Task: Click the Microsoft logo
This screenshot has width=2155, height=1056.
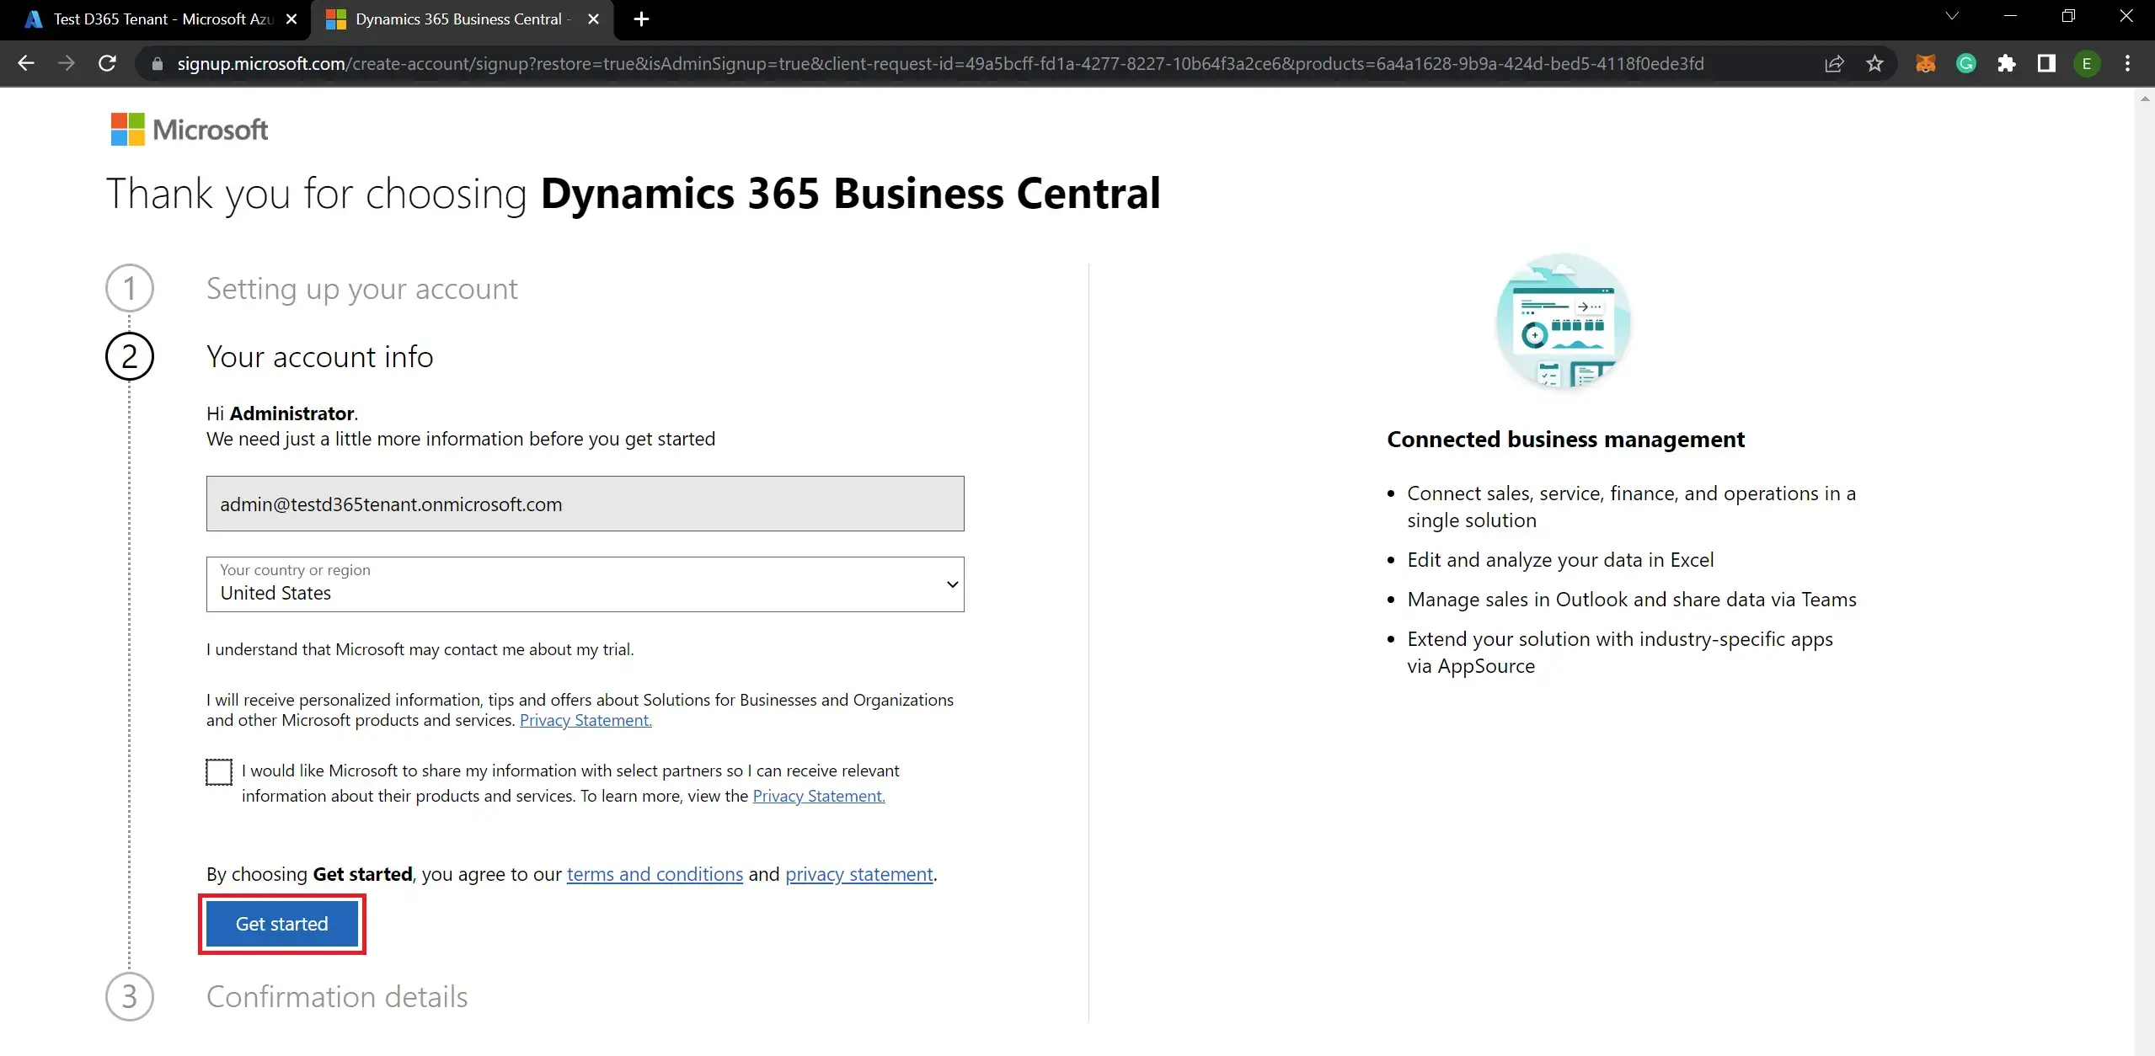Action: tap(190, 130)
